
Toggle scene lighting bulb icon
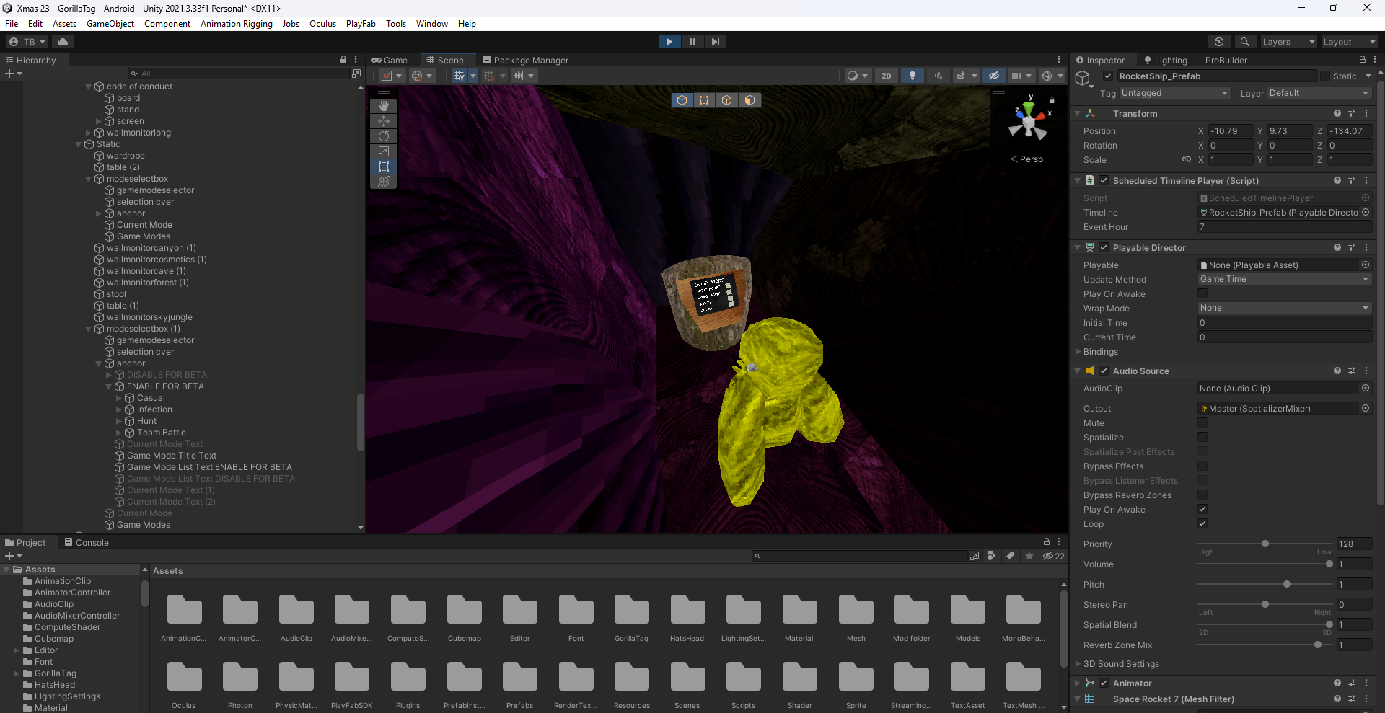(x=913, y=76)
